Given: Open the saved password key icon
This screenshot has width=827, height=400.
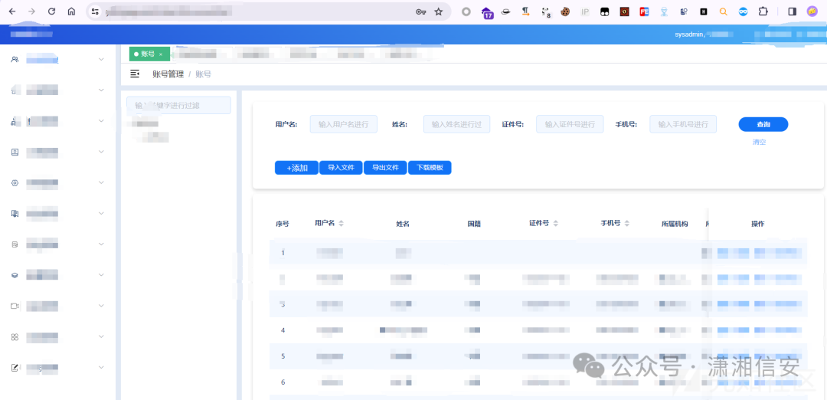Looking at the screenshot, I should pos(420,11).
